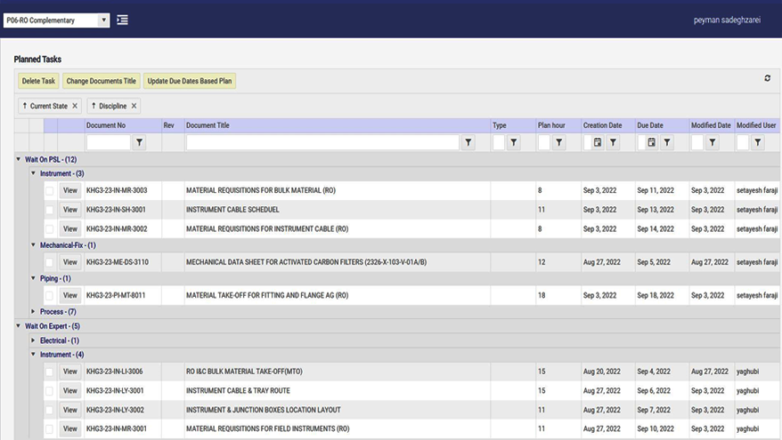This screenshot has height=440, width=782.
Task: Click the Document No column filter icon
Action: (x=139, y=142)
